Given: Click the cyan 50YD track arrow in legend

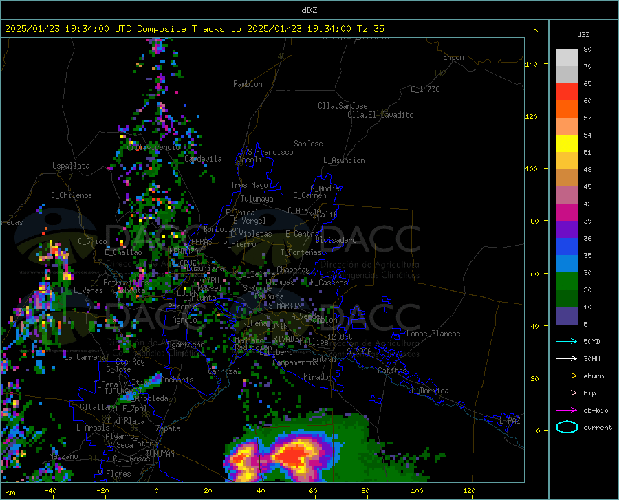Looking at the screenshot, I should [567, 341].
